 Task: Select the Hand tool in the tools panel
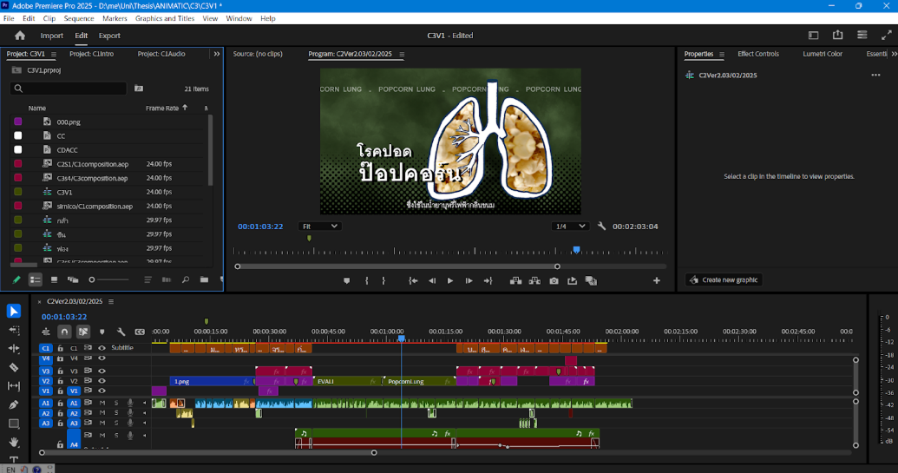(x=14, y=442)
